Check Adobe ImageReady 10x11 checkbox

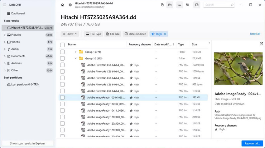62,110
